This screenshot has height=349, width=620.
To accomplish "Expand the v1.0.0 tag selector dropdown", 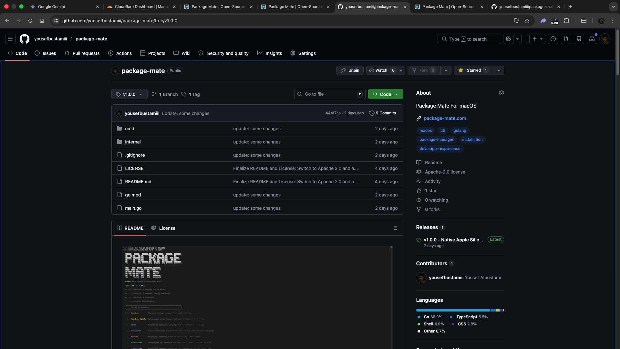I will coord(129,94).
